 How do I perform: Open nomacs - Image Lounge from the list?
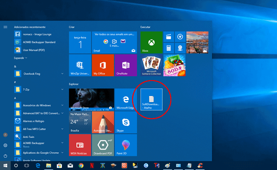(36, 34)
